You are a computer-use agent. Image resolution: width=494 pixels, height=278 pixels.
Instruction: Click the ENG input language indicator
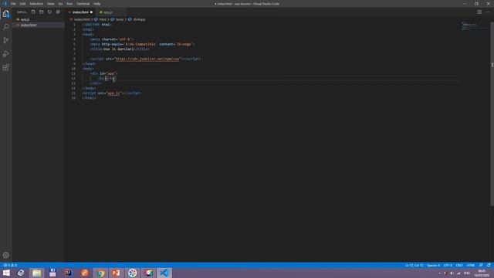coord(467,273)
